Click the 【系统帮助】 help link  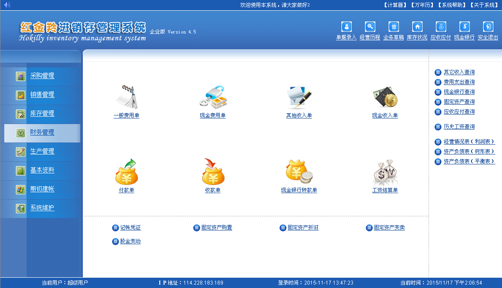click(452, 5)
